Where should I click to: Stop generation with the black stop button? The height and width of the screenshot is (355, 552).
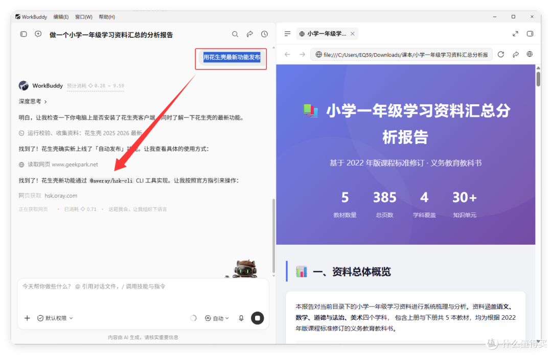click(x=257, y=318)
